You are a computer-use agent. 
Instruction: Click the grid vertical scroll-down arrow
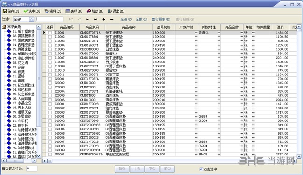(299, 156)
